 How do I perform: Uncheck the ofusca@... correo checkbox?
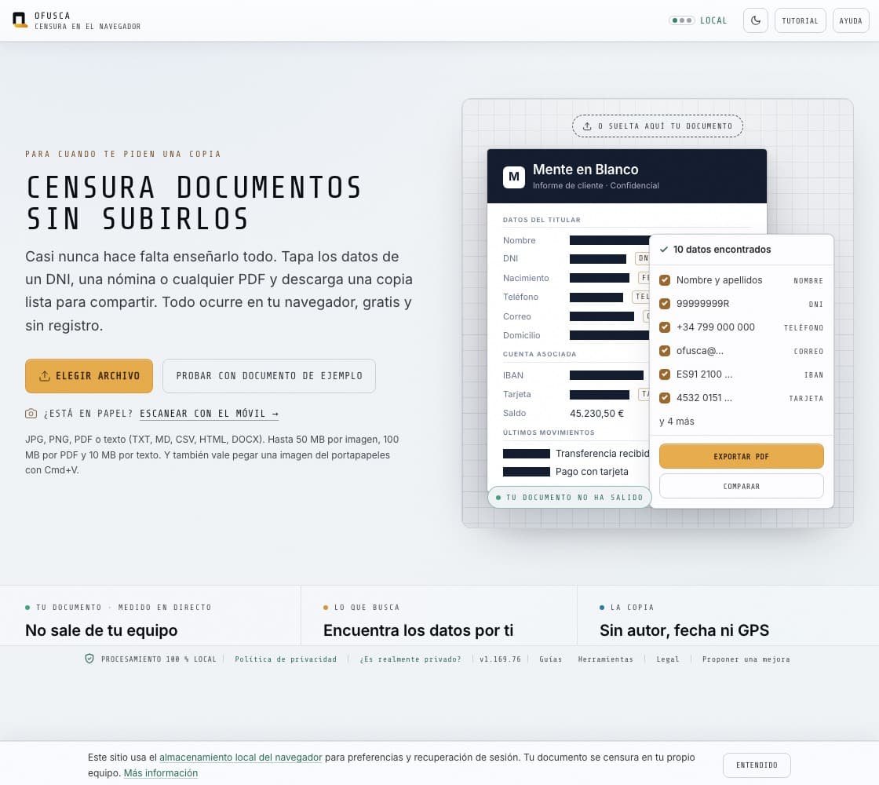[x=664, y=350]
